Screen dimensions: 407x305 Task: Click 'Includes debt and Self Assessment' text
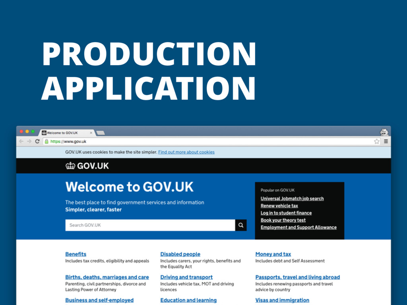click(x=290, y=261)
